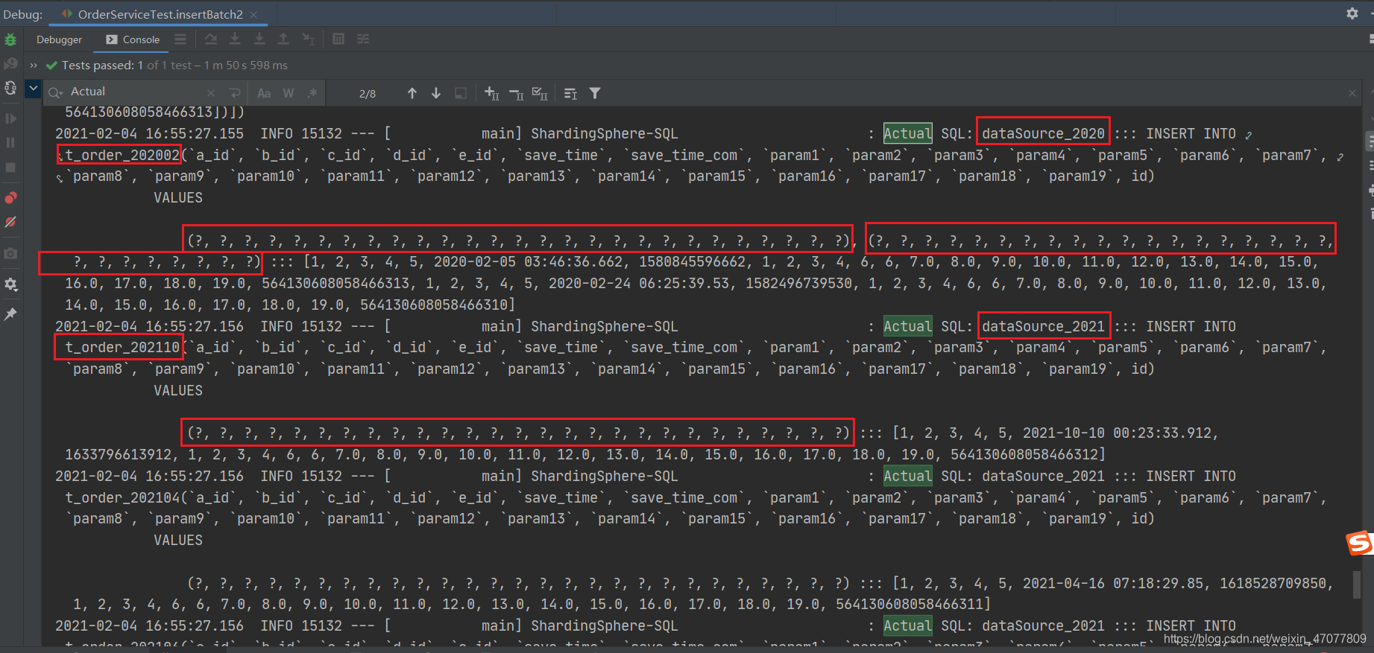The image size is (1374, 653).
Task: Expand the hidden test toolbar chevrons
Action: 34,66
